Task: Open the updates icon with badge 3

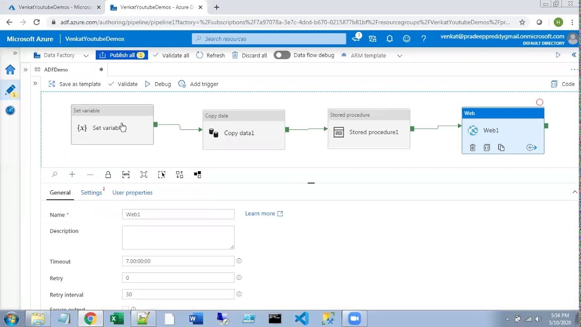Action: coord(356,38)
